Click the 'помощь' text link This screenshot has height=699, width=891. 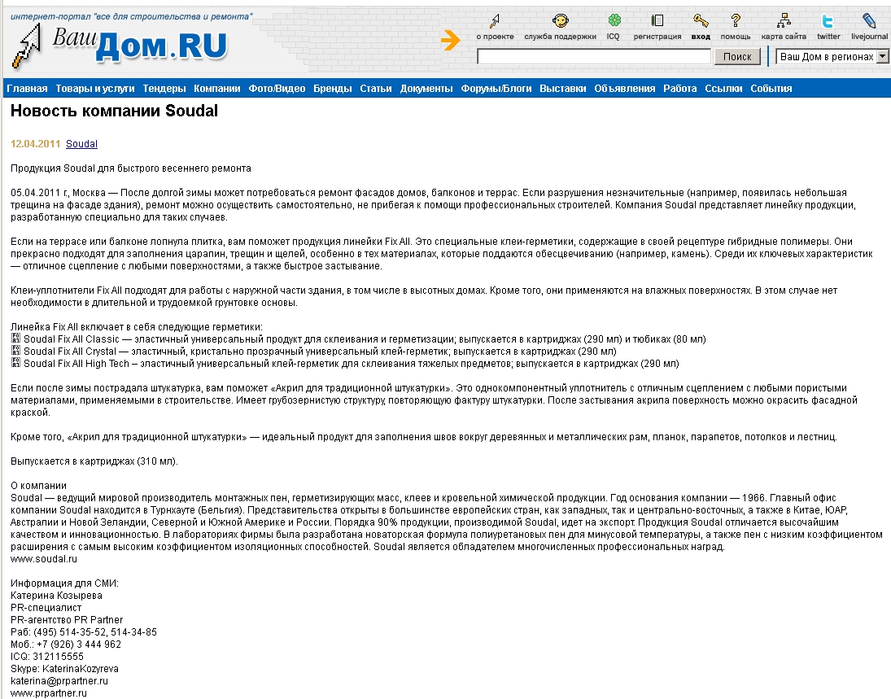pyautogui.click(x=736, y=37)
